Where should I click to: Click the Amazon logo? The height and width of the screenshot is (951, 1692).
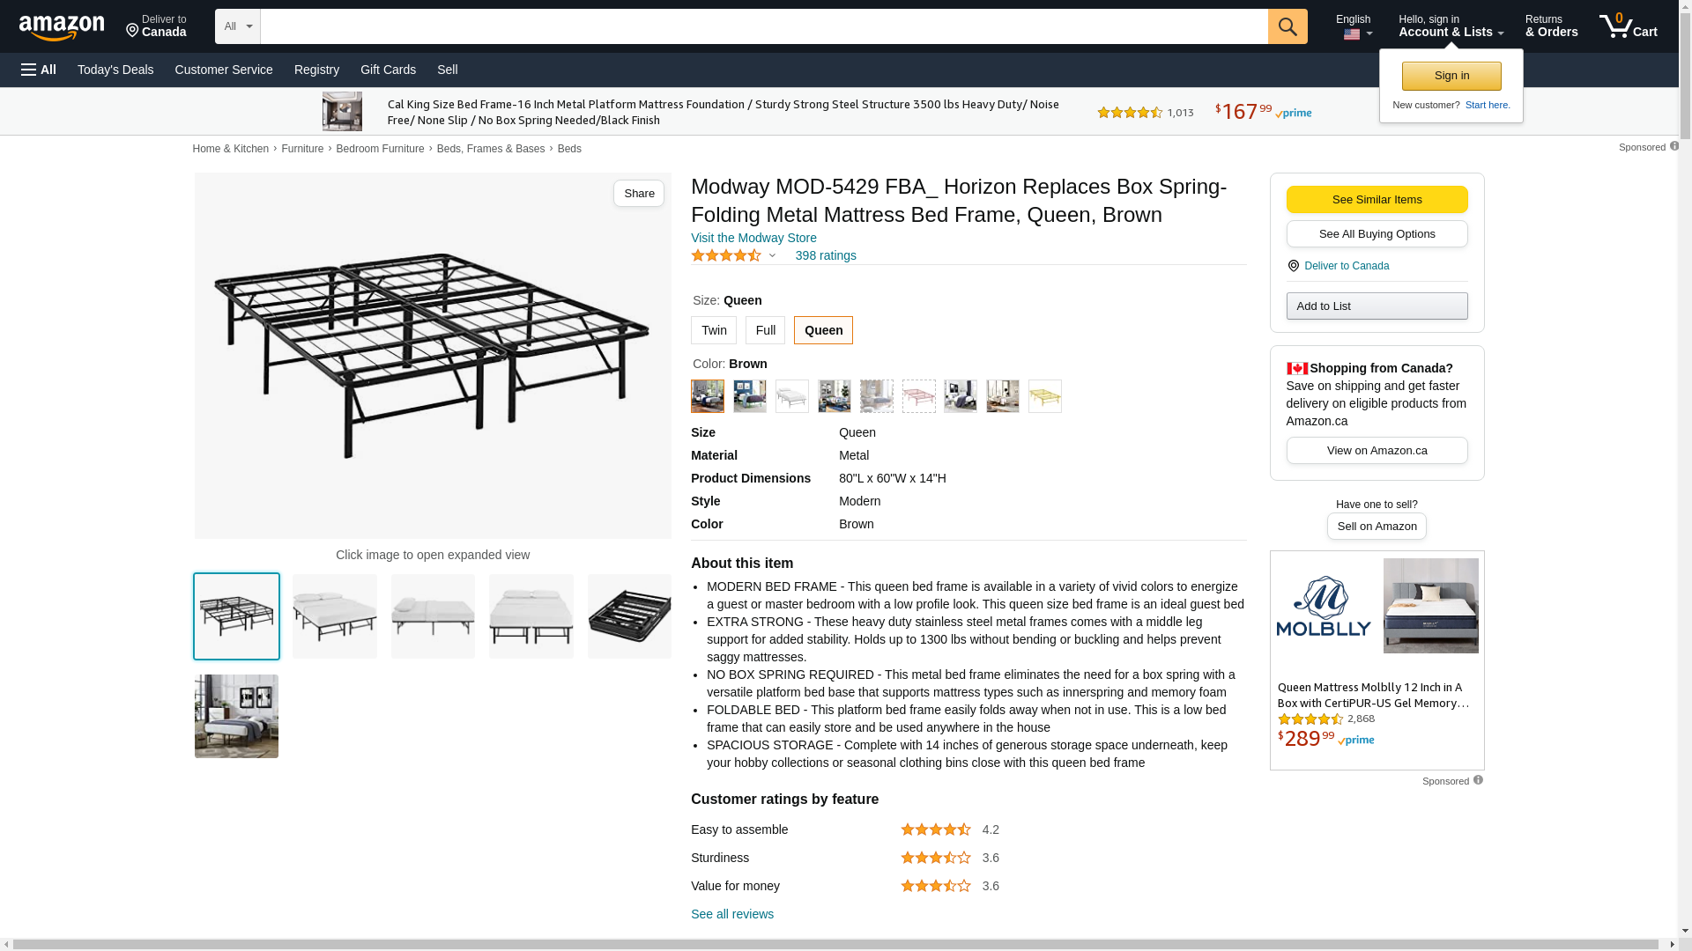click(62, 28)
